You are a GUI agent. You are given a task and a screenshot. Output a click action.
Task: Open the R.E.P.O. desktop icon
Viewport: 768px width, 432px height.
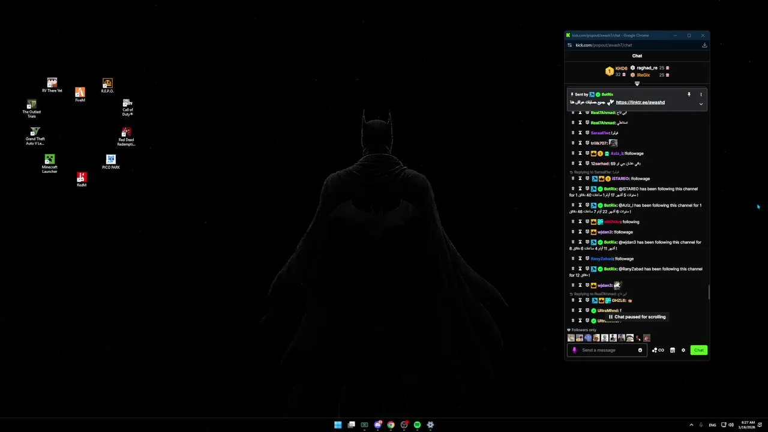(x=107, y=85)
